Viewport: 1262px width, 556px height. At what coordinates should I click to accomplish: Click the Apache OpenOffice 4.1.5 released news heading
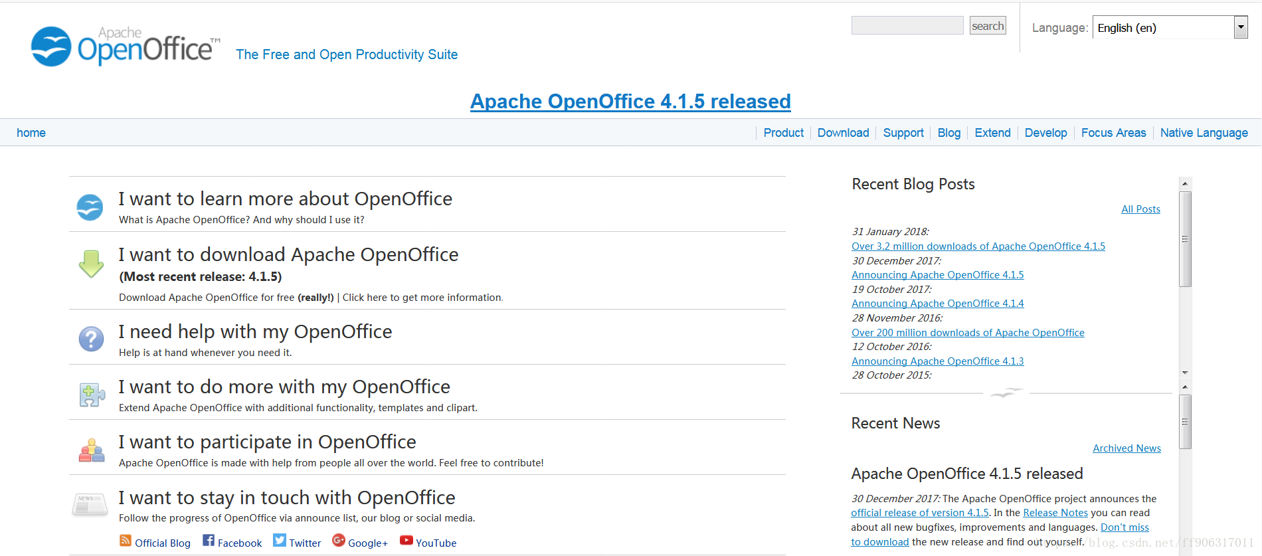click(967, 474)
